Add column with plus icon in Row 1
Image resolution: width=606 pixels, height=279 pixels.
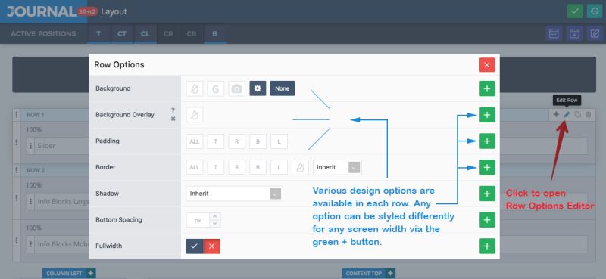coord(556,115)
